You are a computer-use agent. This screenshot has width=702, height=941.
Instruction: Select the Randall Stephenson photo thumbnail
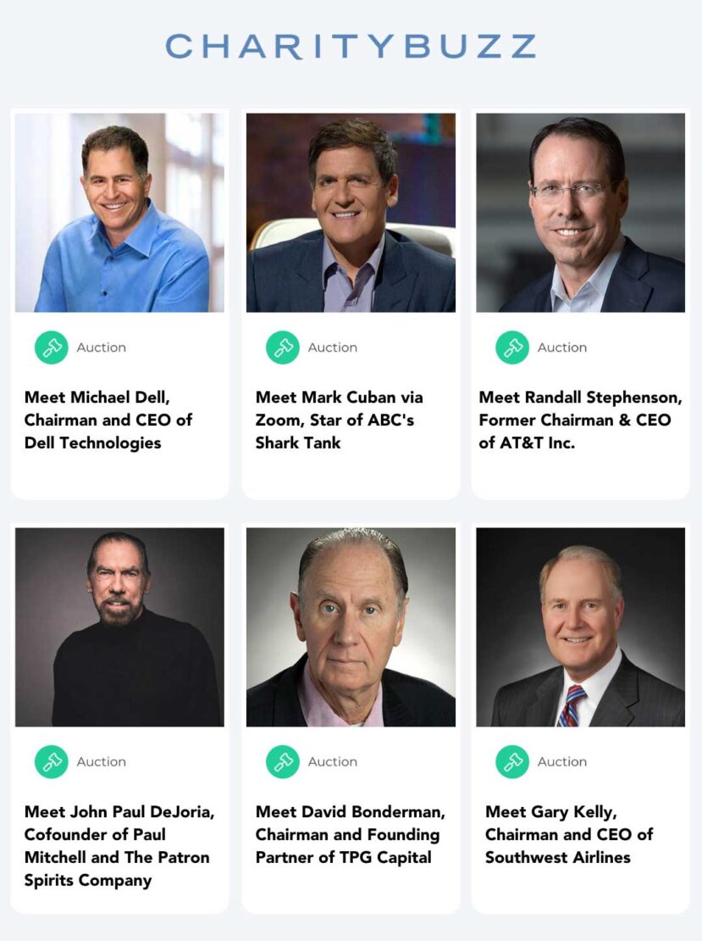tap(580, 213)
